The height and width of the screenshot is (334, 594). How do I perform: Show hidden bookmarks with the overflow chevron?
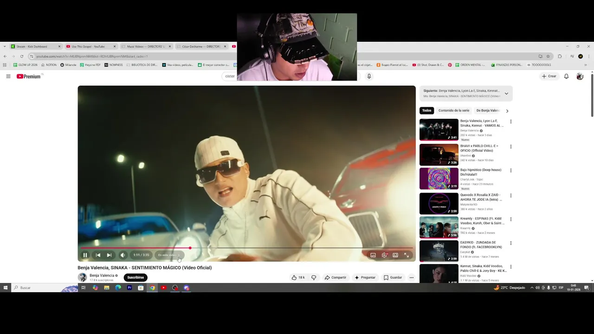(585, 65)
